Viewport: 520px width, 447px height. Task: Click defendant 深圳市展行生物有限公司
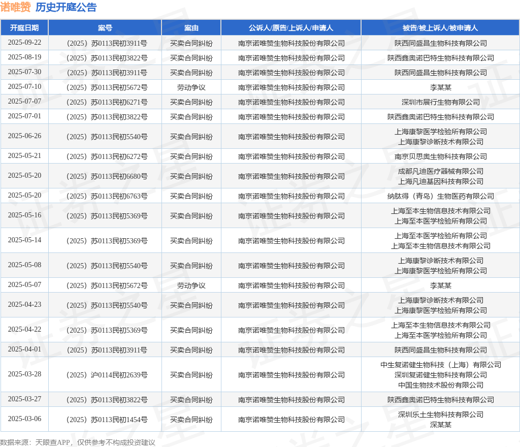point(440,102)
